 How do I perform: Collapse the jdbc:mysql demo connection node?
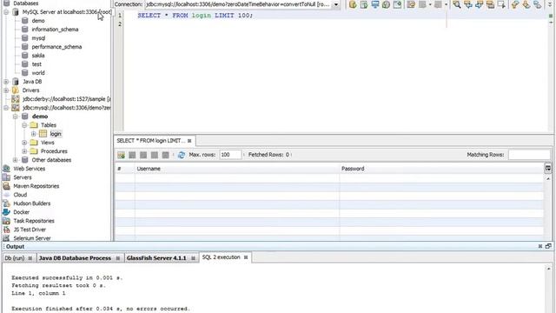point(6,108)
